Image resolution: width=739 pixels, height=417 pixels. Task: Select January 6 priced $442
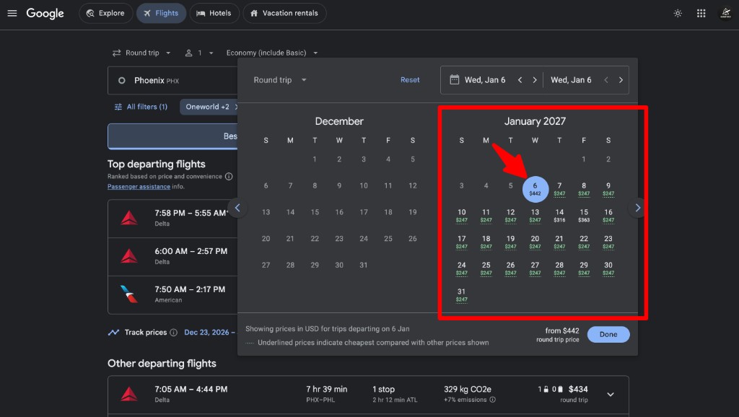click(535, 189)
